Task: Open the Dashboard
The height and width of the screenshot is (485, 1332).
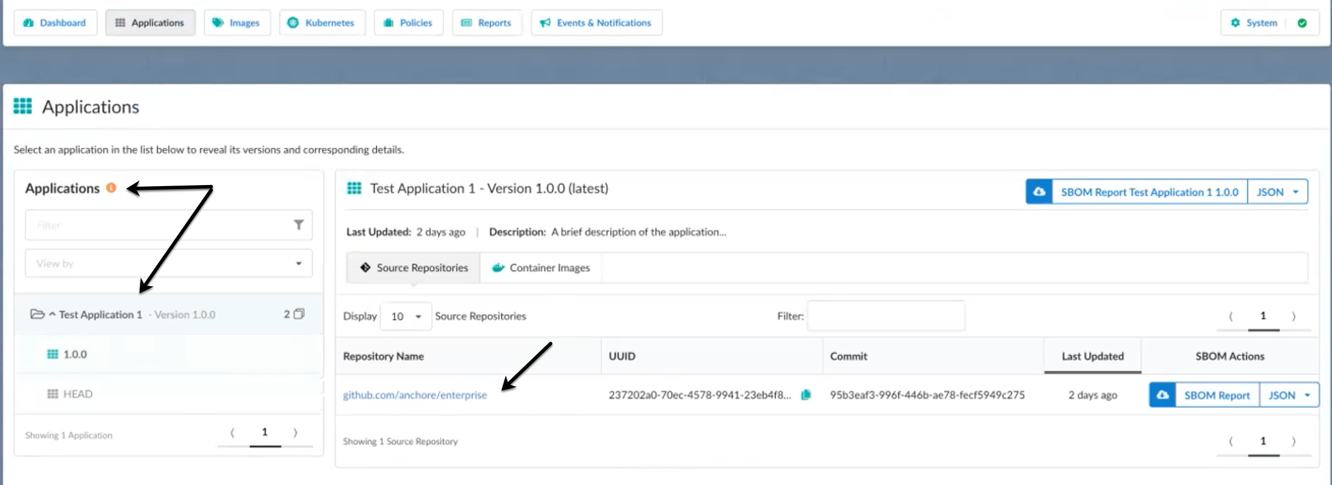Action: point(55,23)
